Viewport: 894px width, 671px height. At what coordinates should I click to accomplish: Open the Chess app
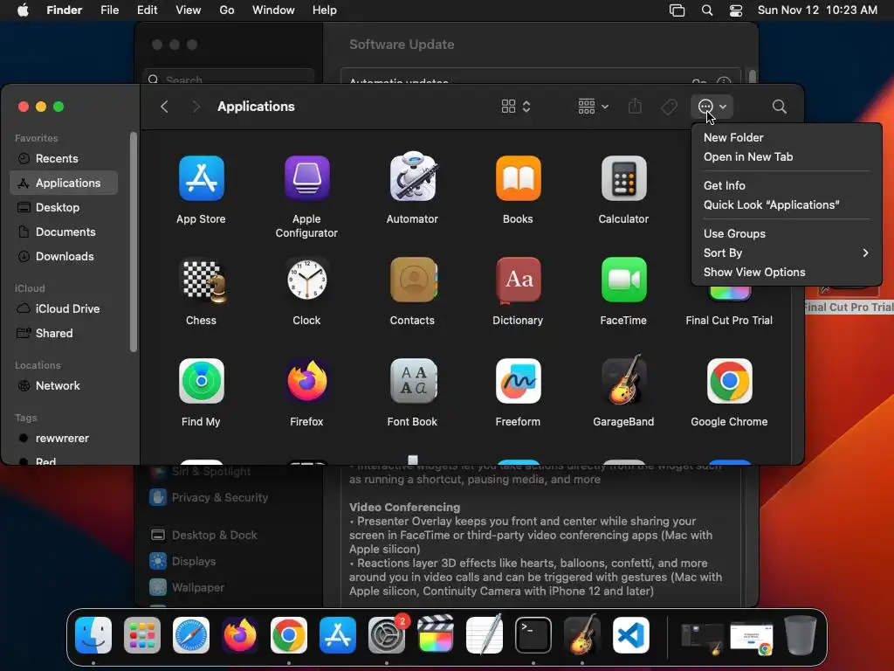coord(202,280)
